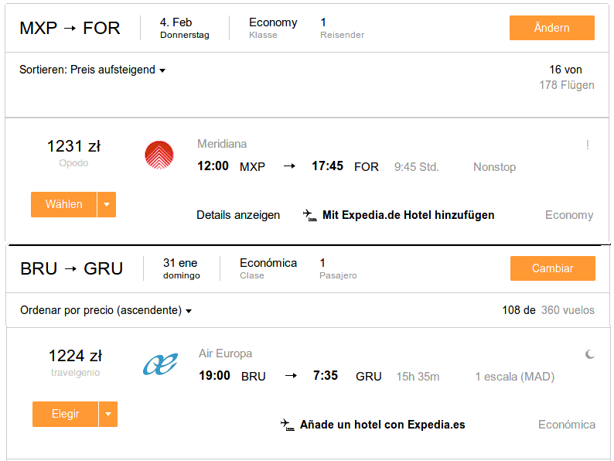Choose the Air Europa flight with Elegir

(66, 414)
